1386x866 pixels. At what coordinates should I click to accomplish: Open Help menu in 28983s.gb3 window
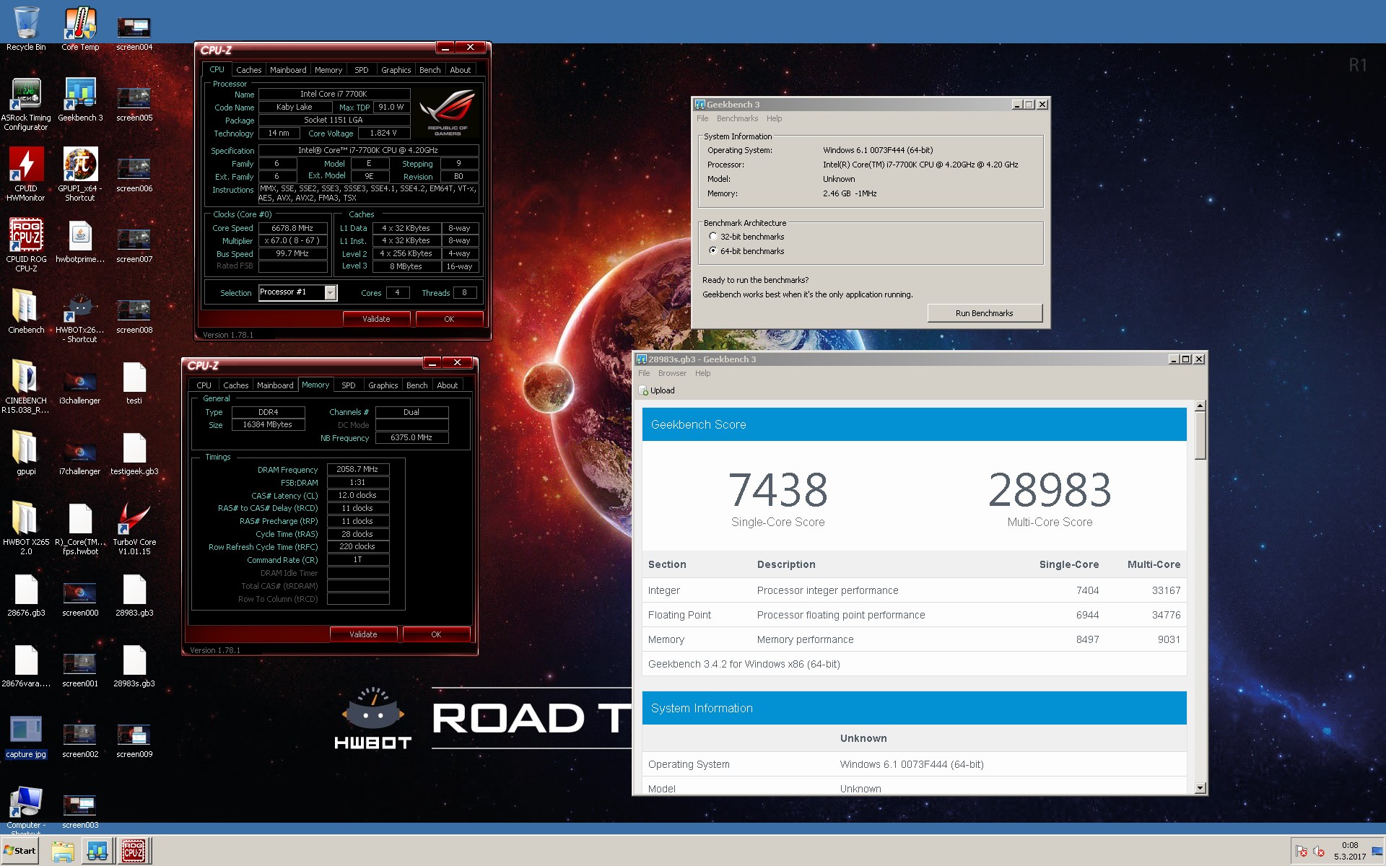(702, 373)
